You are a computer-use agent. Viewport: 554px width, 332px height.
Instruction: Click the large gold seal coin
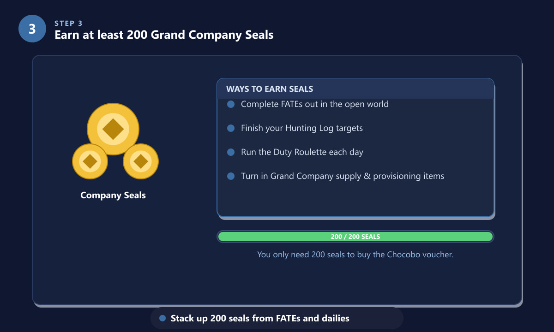tap(113, 129)
